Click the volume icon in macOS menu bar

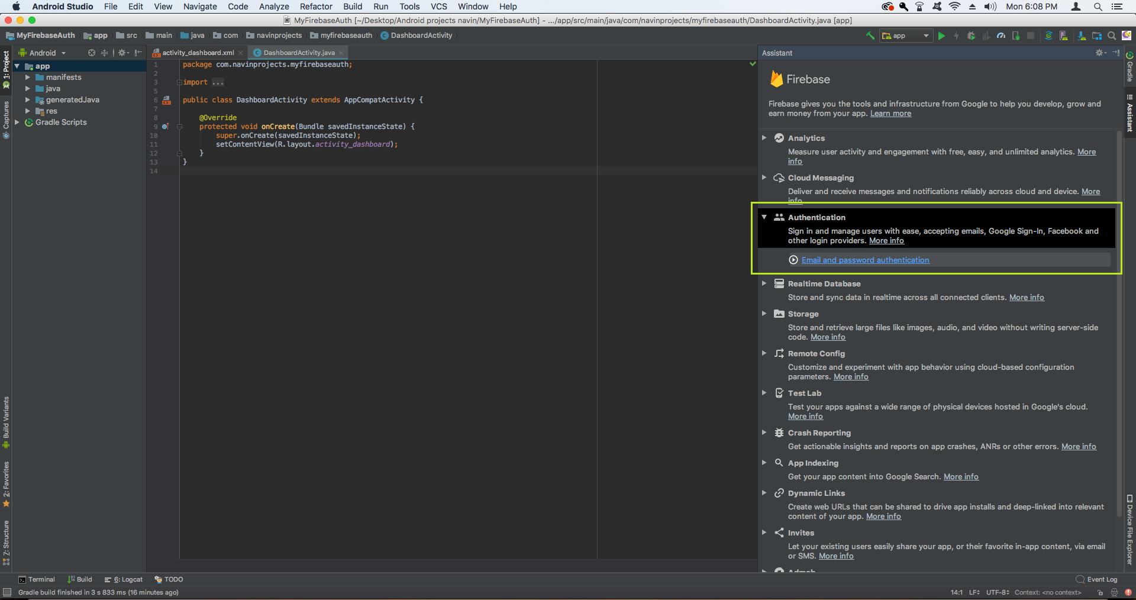pyautogui.click(x=990, y=7)
